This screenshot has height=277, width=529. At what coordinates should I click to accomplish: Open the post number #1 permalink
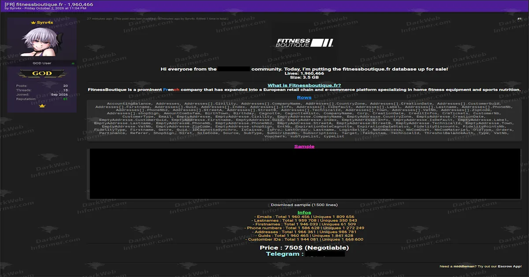point(519,19)
